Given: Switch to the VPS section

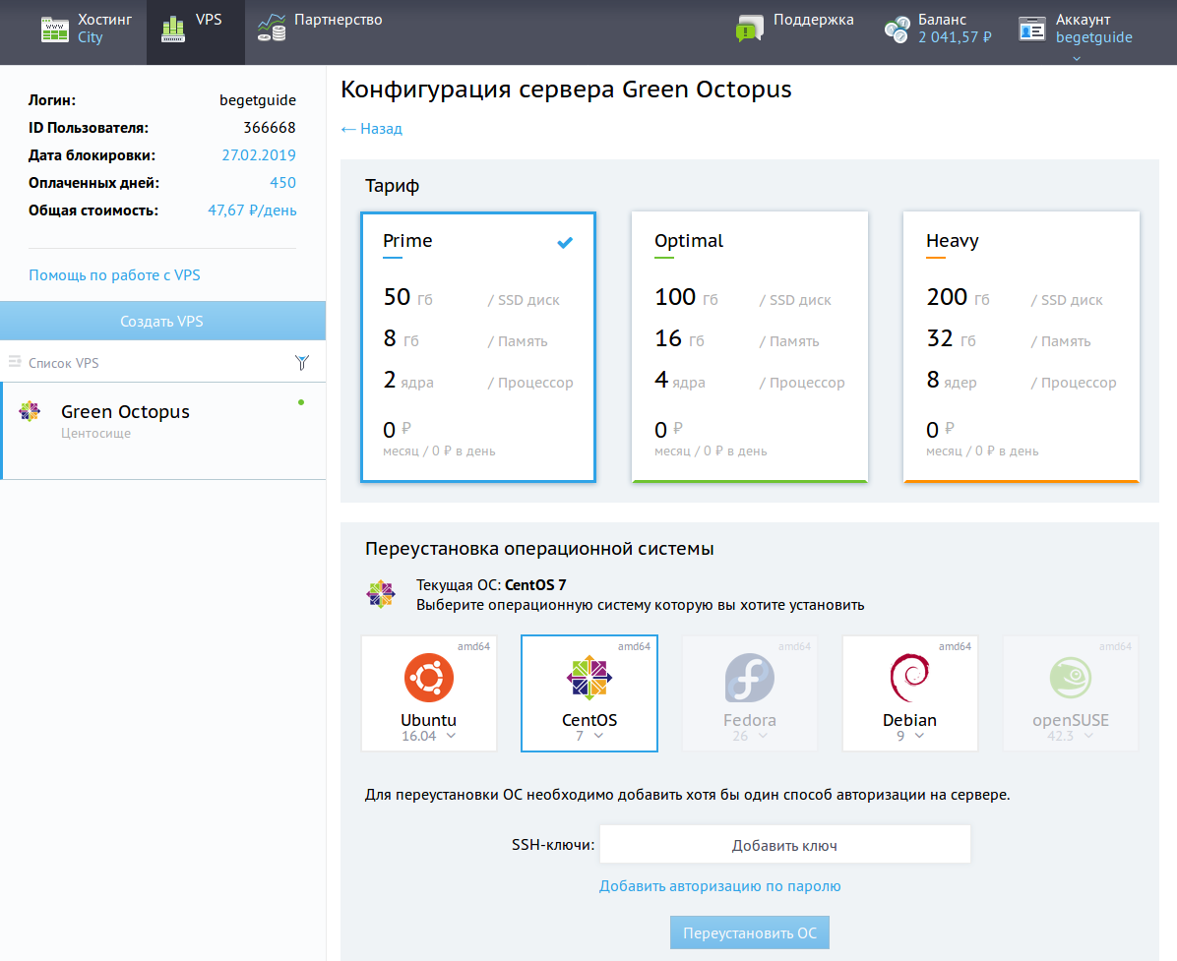Looking at the screenshot, I should point(195,32).
